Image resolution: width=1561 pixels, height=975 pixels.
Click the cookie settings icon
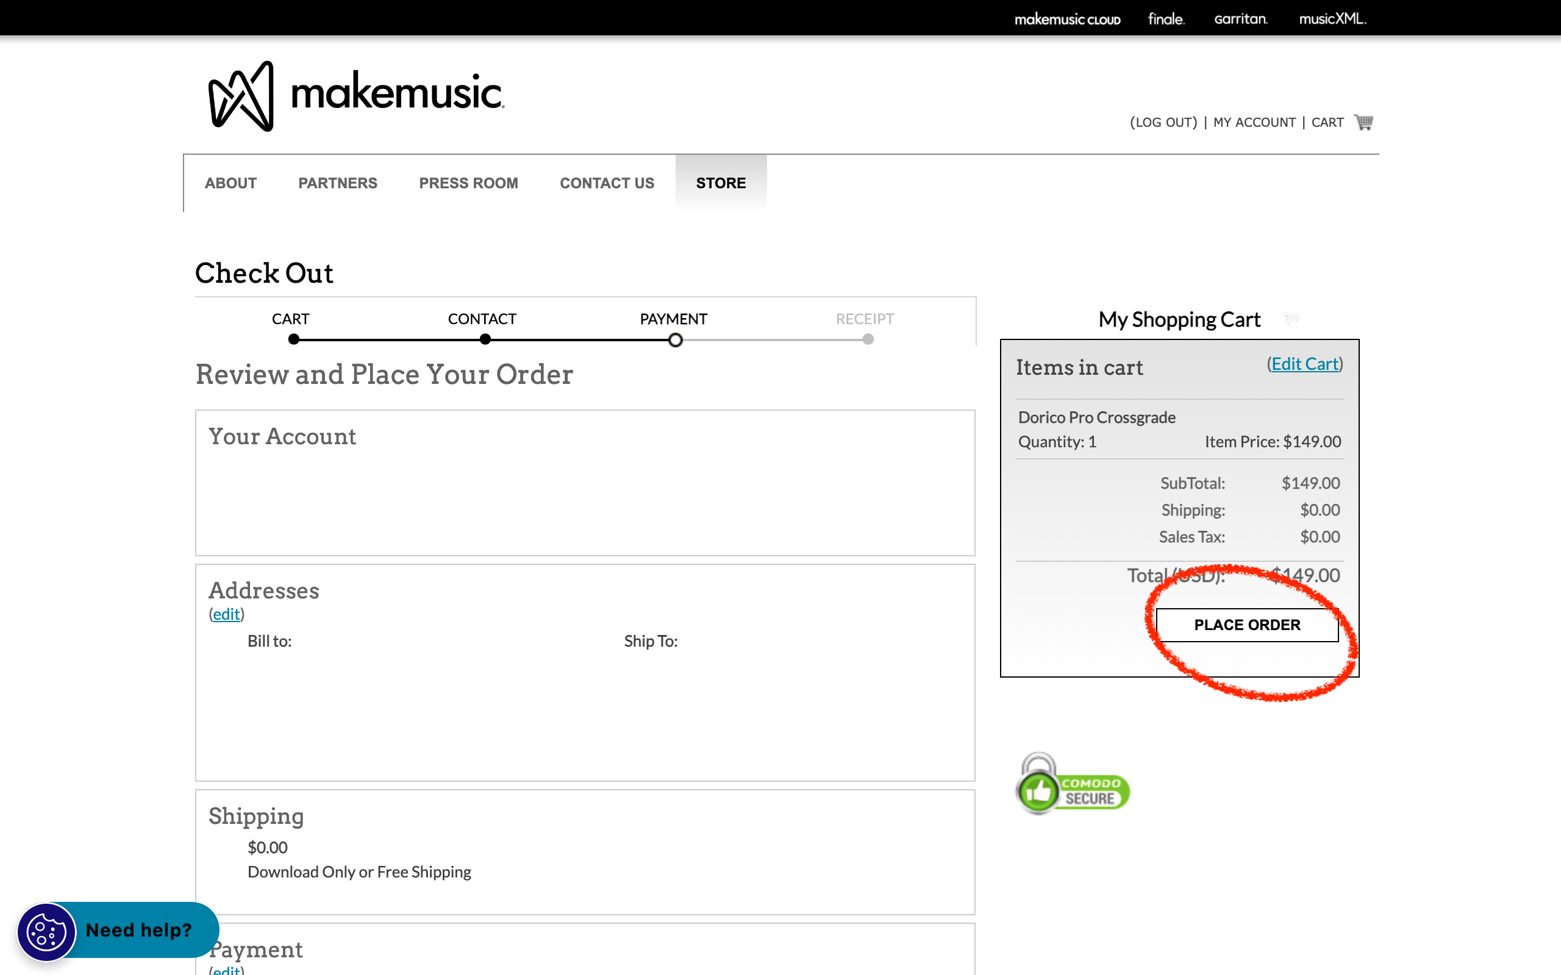46,931
